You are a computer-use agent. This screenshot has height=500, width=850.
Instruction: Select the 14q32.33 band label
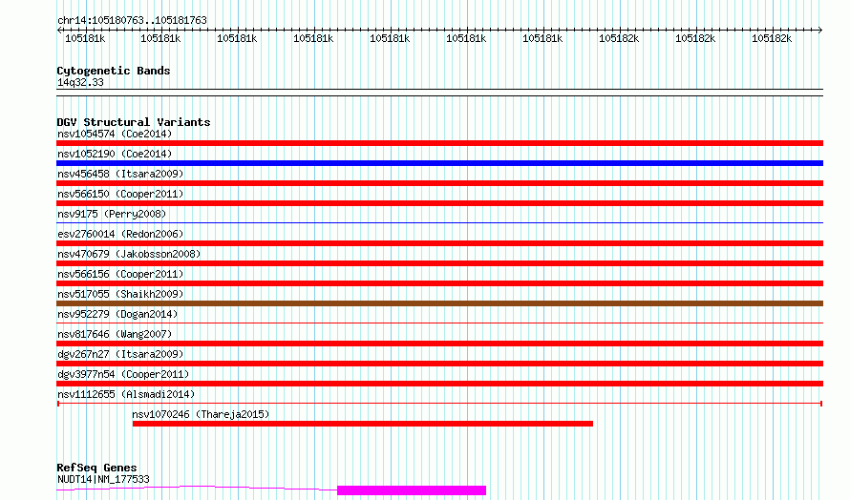80,82
